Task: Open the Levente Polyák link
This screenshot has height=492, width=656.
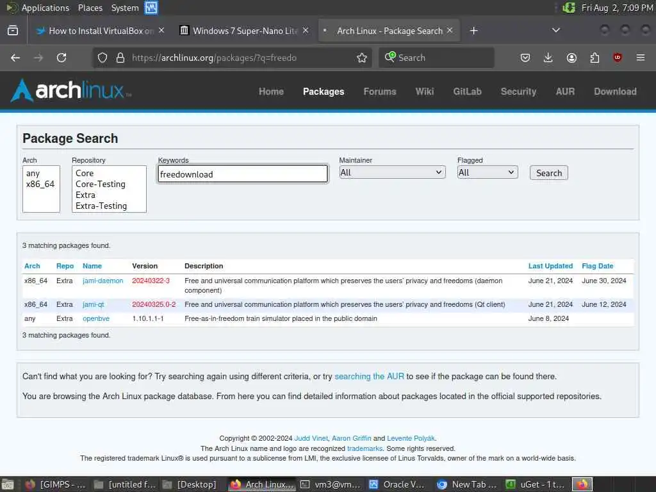Action: [411, 438]
